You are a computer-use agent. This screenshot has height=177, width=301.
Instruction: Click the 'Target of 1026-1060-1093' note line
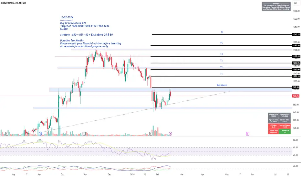click(85, 26)
